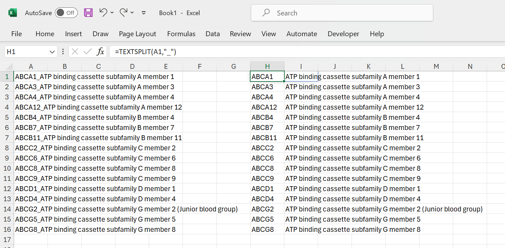Switch to the Page Layout tab
Viewport: 505px width, 248px height.
(137, 34)
